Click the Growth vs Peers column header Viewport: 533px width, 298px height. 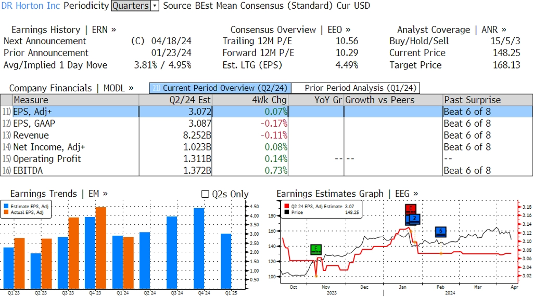click(394, 100)
